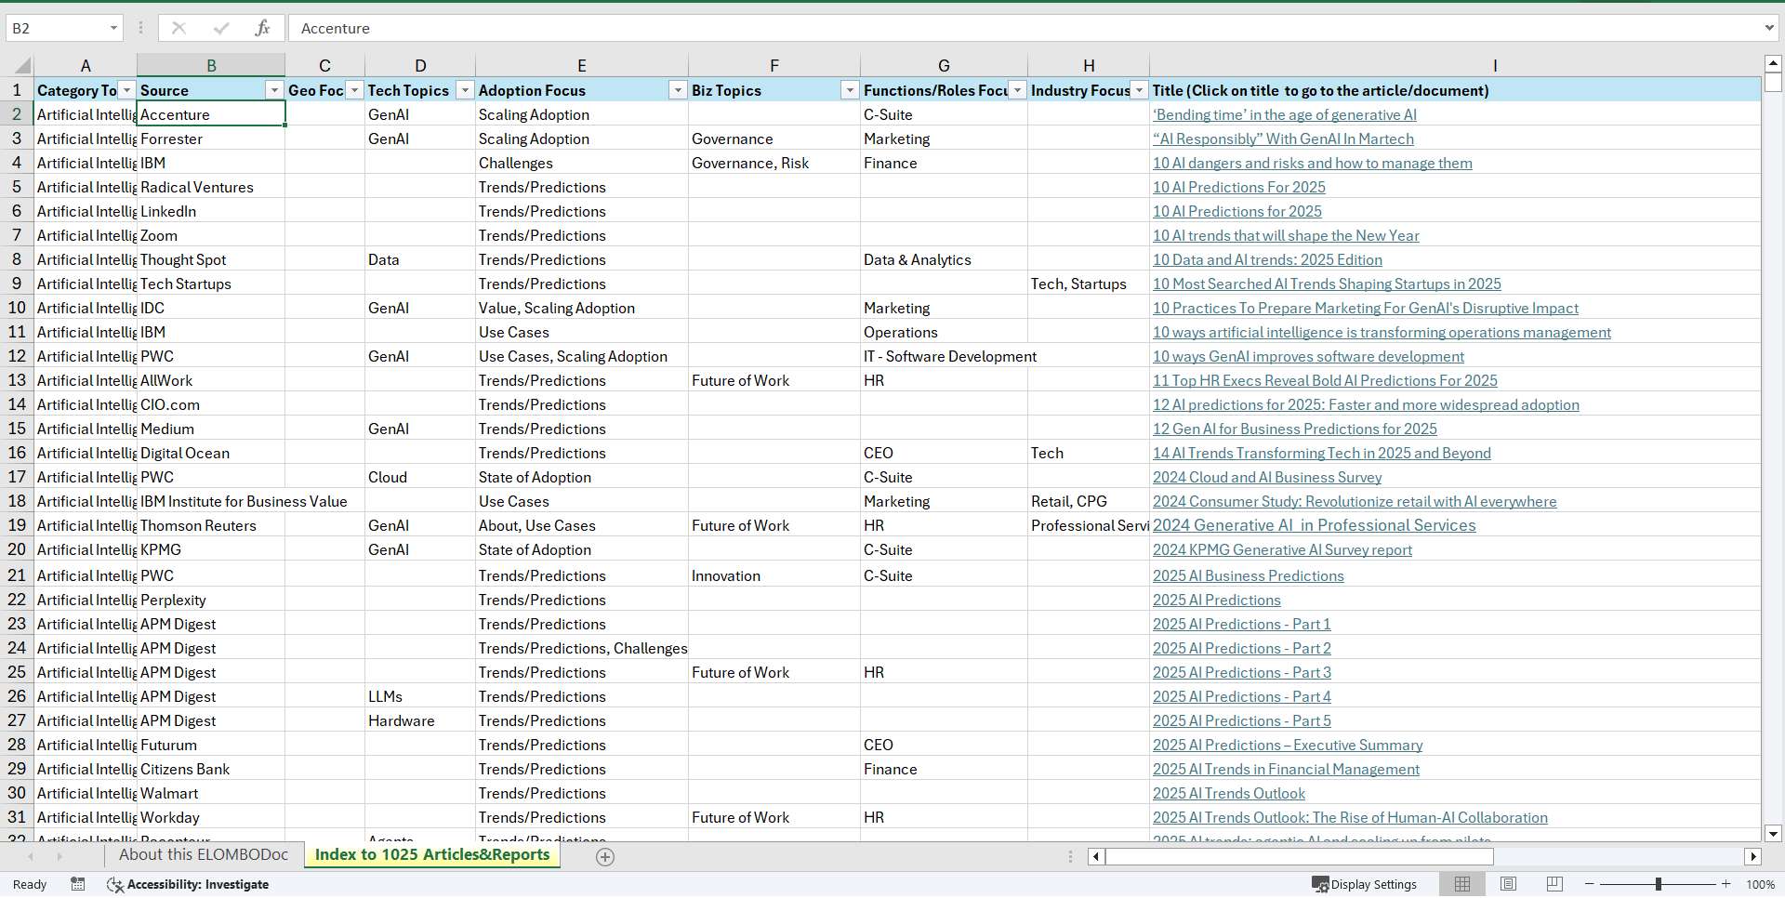Open Geo Focus filter dropdown
This screenshot has width=1785, height=898.
tap(355, 90)
